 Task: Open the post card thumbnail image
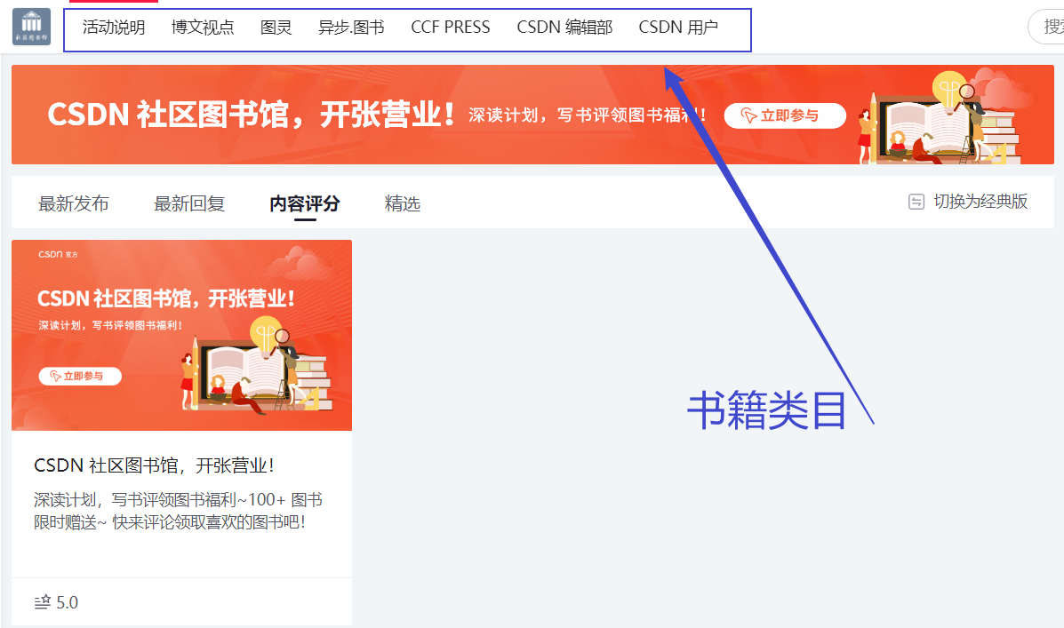pyautogui.click(x=182, y=335)
